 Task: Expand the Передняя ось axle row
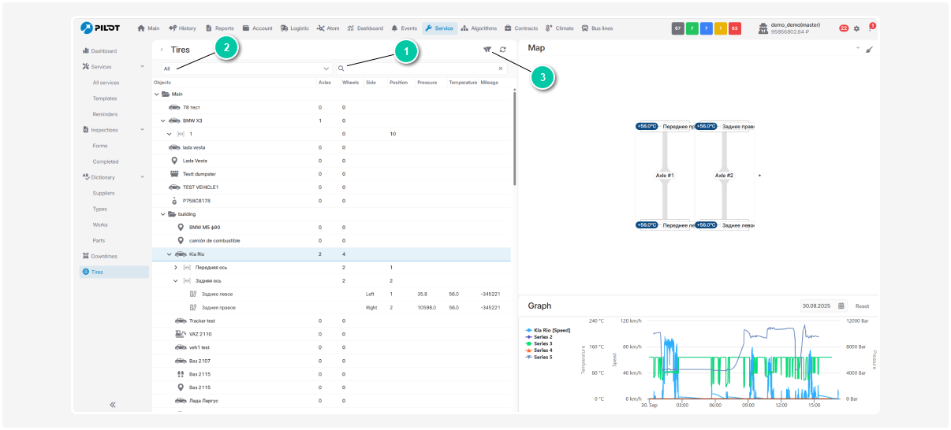coord(176,268)
